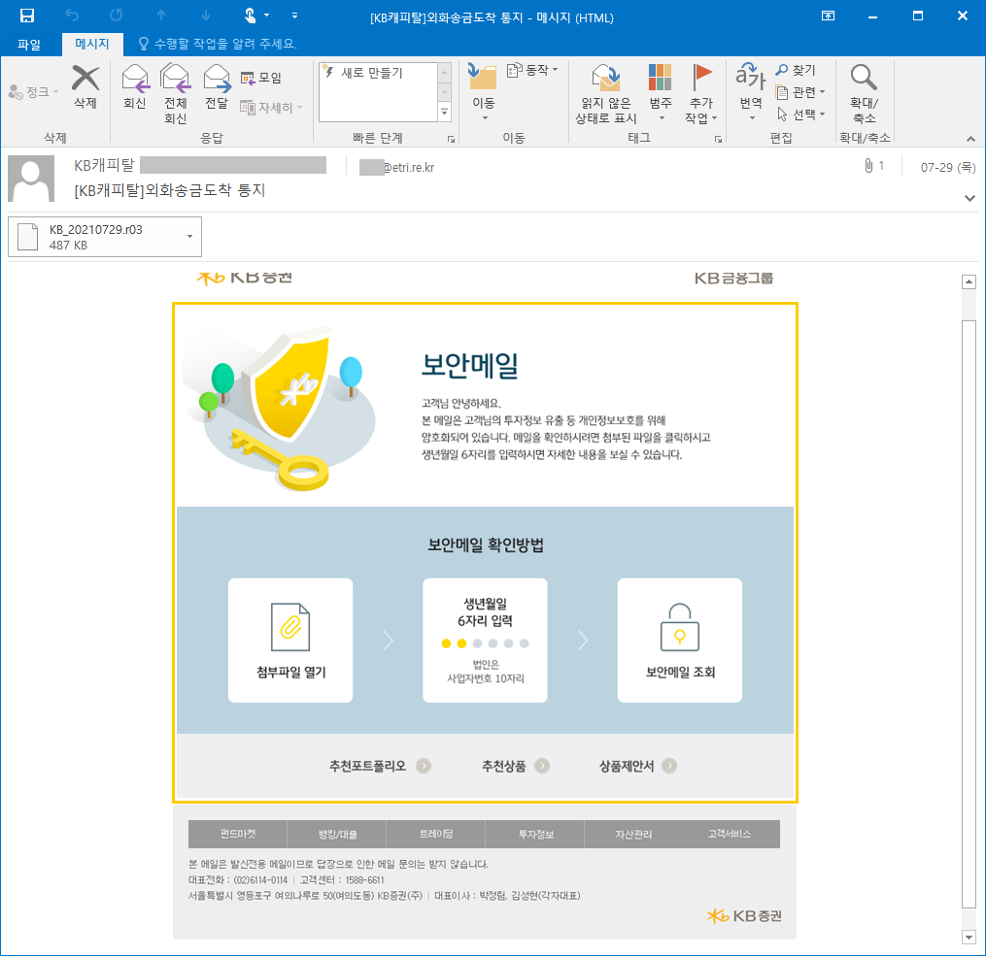
Task: Click the sender name KB캐피탈
Action: coord(104,165)
